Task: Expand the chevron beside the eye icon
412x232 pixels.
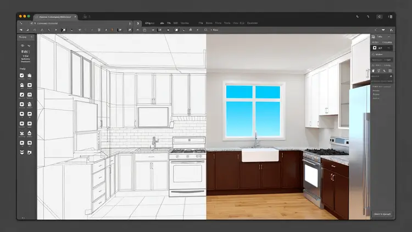Action: tap(30, 46)
